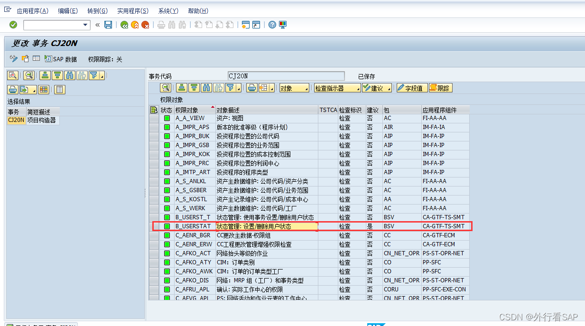585x326 pixels.
Task: Click the Print icon in 选择结果 toolbar
Action: tap(13, 90)
